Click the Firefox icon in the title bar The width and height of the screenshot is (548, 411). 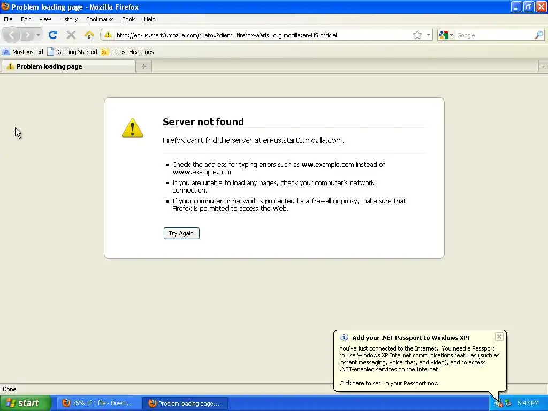(5, 6)
